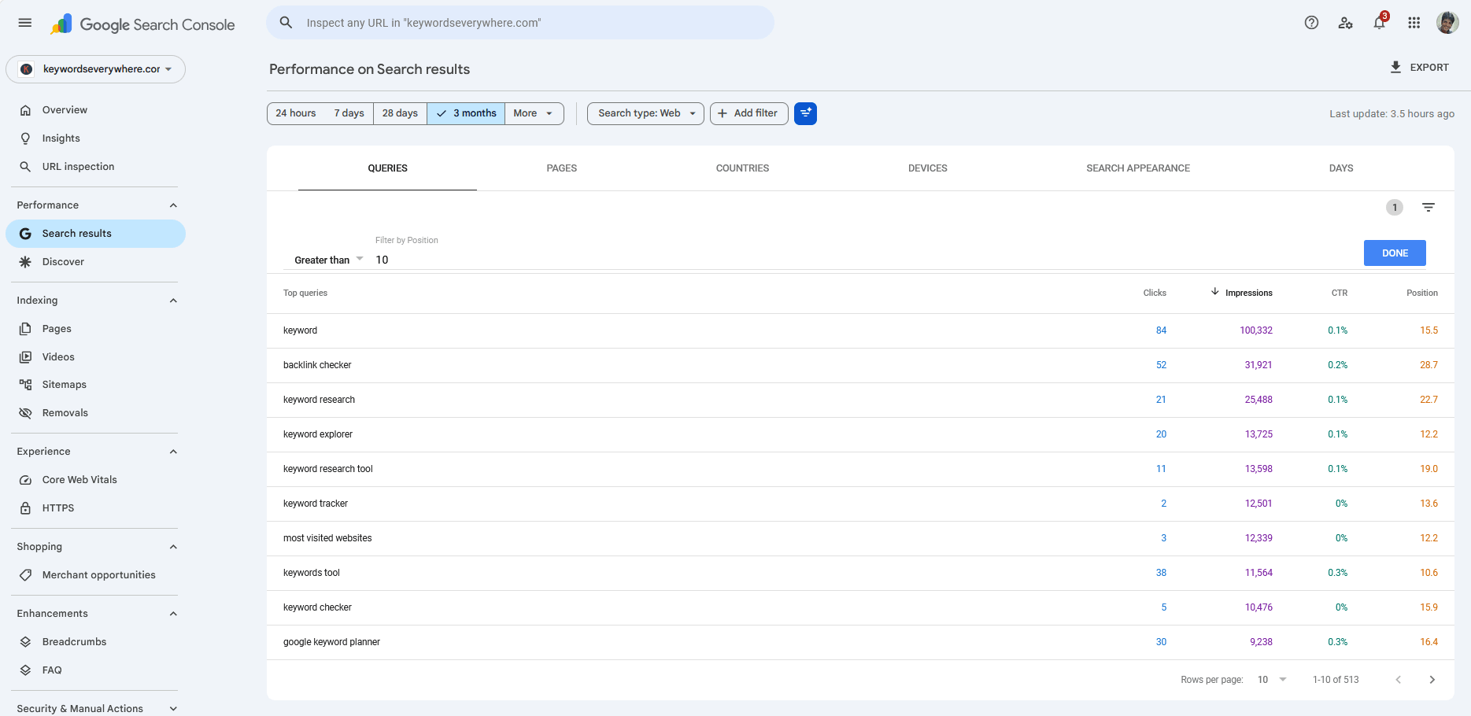
Task: Click the 'google keyword planner' query row
Action: click(x=860, y=642)
